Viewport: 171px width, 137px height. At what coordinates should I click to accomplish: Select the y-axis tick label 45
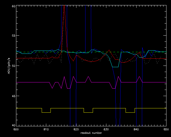coord(13,96)
